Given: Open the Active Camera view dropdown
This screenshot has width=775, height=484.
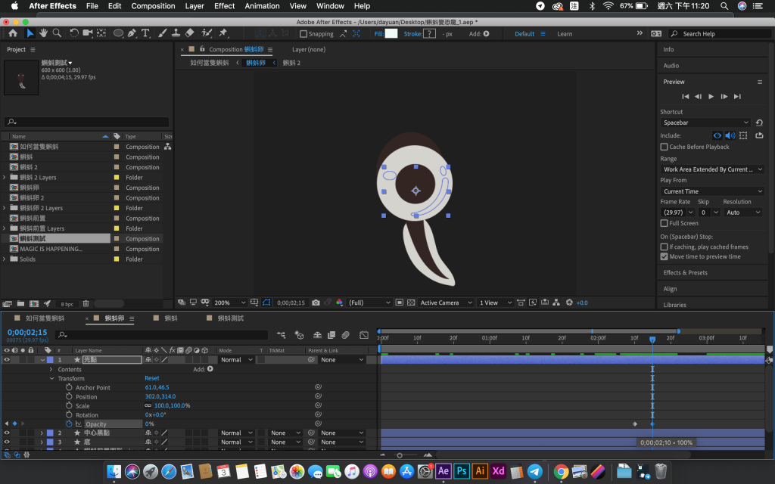Looking at the screenshot, I should point(444,302).
